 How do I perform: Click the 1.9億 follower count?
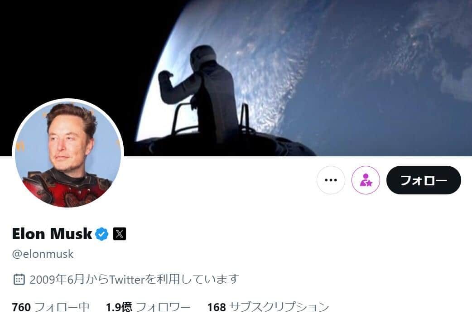tap(119, 307)
